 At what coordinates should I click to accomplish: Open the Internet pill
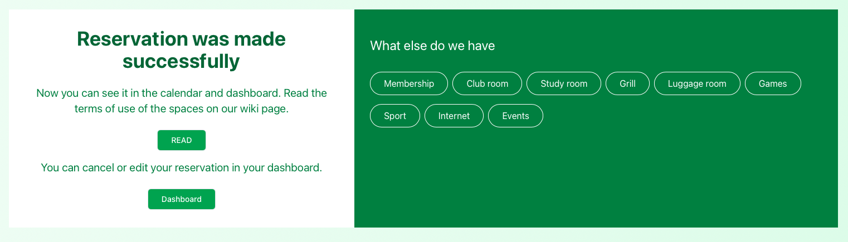[454, 116]
